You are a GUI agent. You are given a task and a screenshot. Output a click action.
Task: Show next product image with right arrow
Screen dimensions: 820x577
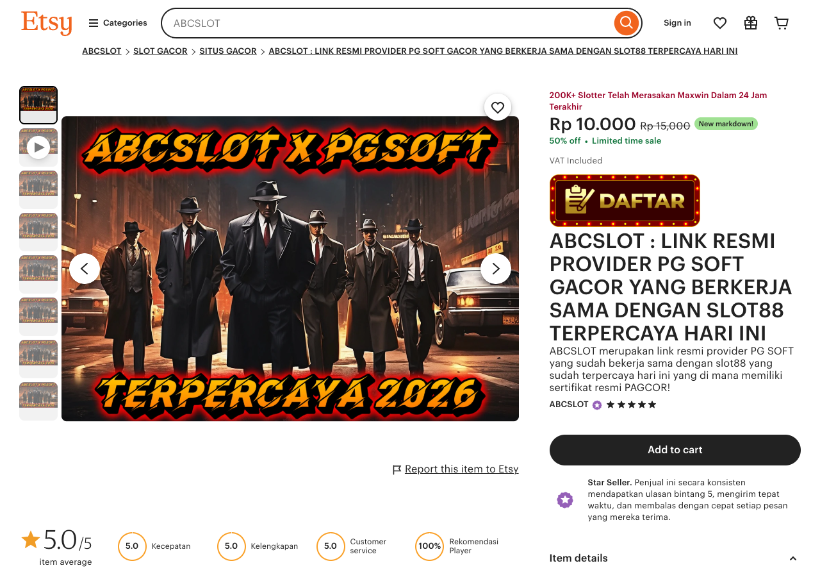[496, 269]
